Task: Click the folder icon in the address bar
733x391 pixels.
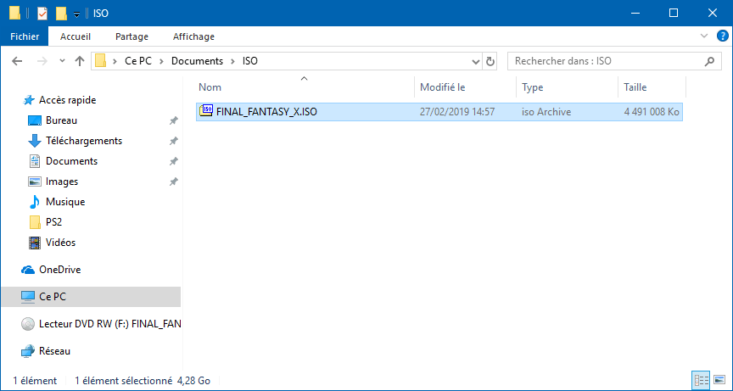Action: click(x=100, y=61)
